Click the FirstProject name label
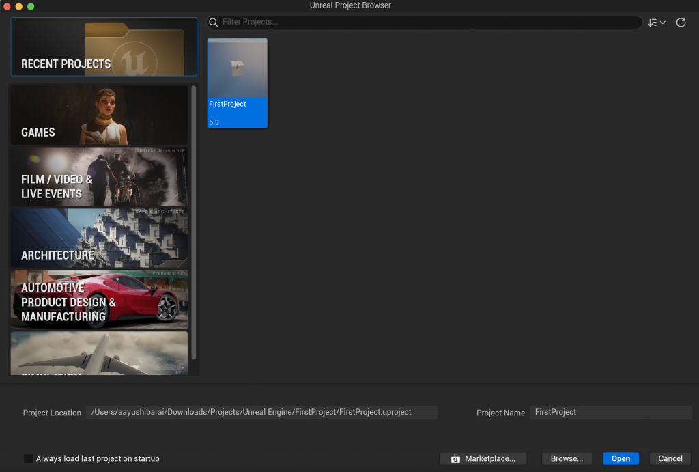699x472 pixels. [227, 104]
